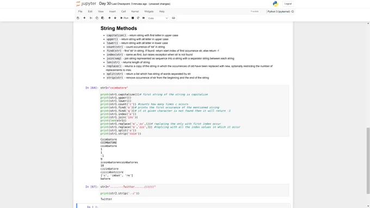
Task: Click the Python 3 (ipykernel) kernel name
Action: point(279,11)
